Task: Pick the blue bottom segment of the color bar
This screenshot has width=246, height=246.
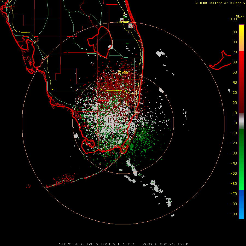Action: tap(241, 204)
